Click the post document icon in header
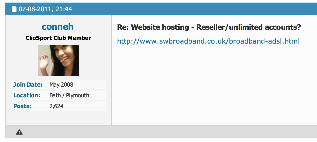This screenshot has width=317, height=142. click(14, 9)
